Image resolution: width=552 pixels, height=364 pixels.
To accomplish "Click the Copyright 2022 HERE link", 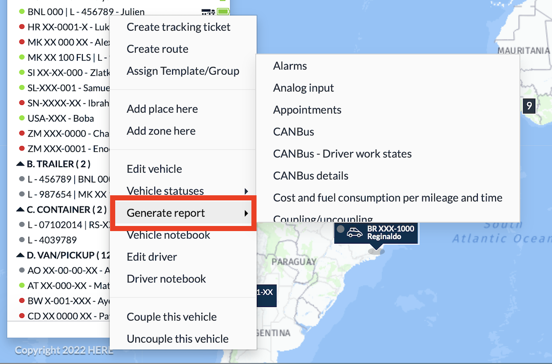I will point(64,350).
